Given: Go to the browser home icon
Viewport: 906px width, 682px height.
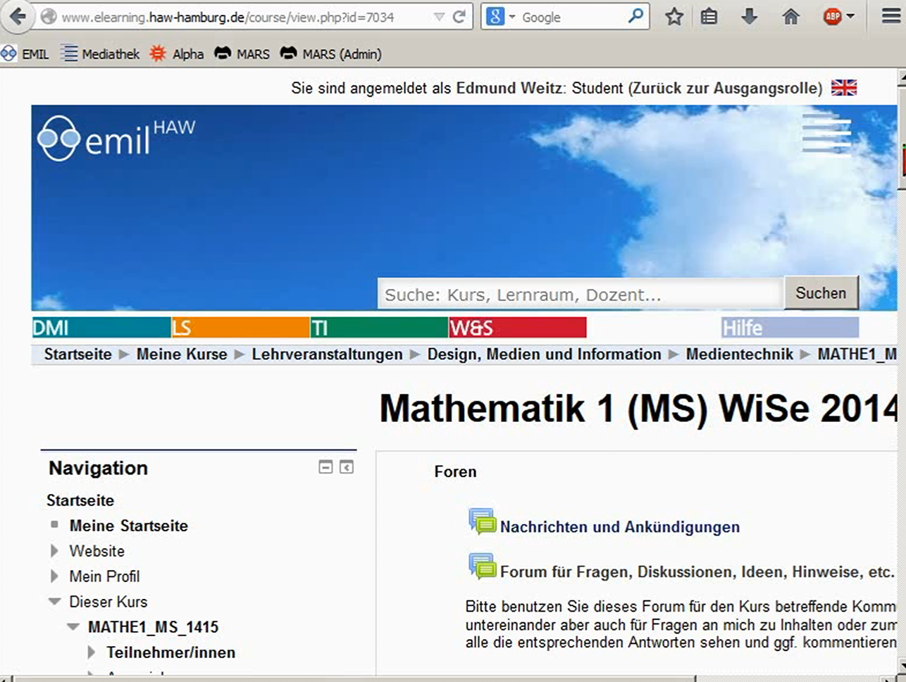Looking at the screenshot, I should point(791,17).
